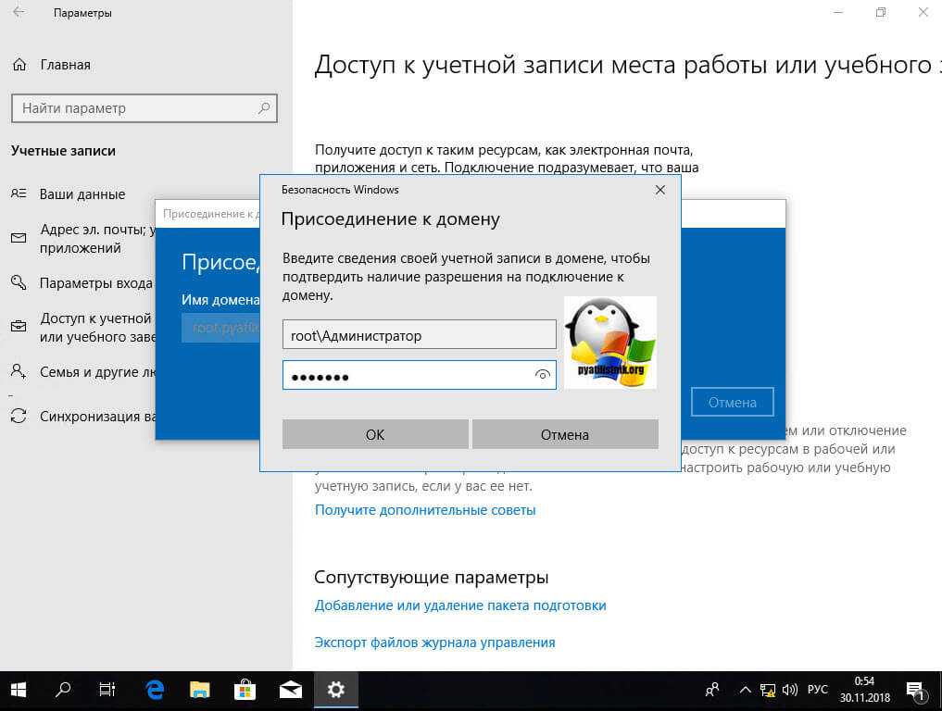Click OK in the domain join dialog

[x=375, y=434]
